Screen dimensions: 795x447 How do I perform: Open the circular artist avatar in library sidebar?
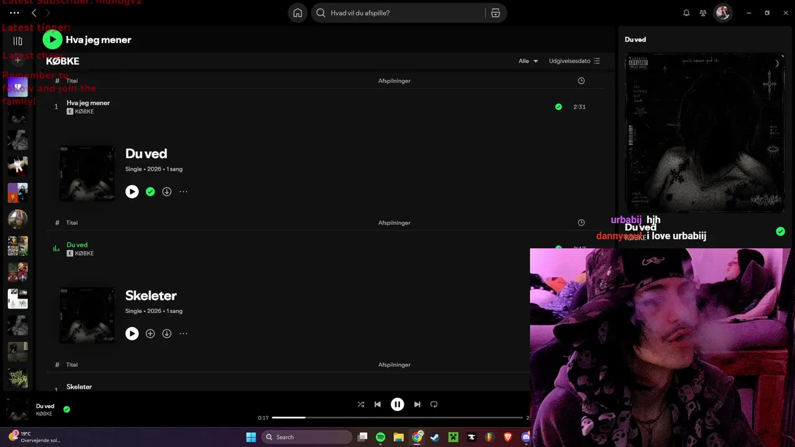point(17,219)
